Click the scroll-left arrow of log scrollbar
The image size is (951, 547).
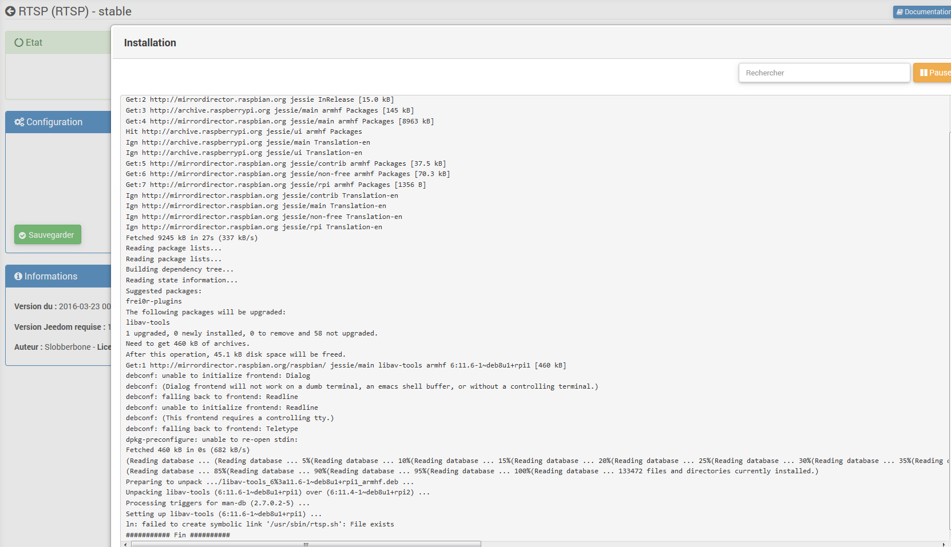[125, 544]
